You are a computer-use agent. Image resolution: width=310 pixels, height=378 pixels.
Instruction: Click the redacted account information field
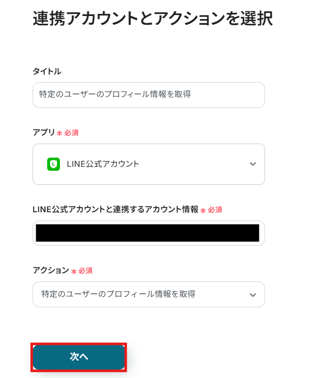(x=148, y=233)
